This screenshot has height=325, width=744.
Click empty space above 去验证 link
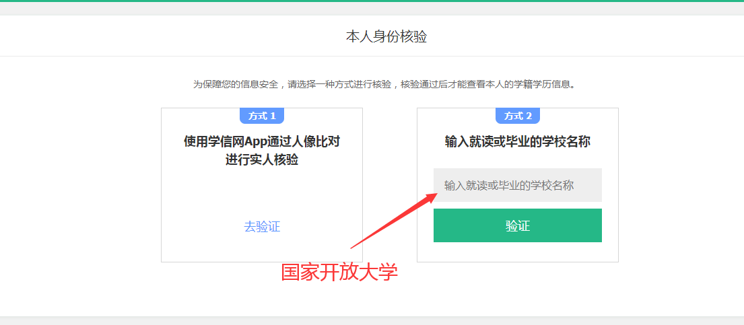point(262,195)
